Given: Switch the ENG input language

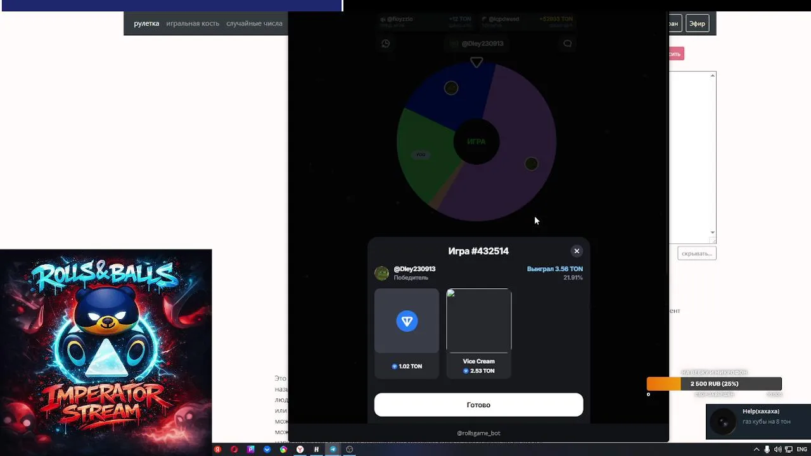Looking at the screenshot, I should (x=801, y=449).
